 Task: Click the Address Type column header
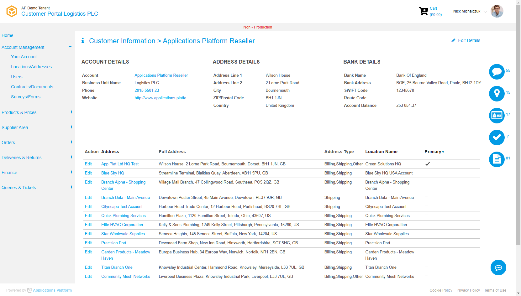[339, 152]
